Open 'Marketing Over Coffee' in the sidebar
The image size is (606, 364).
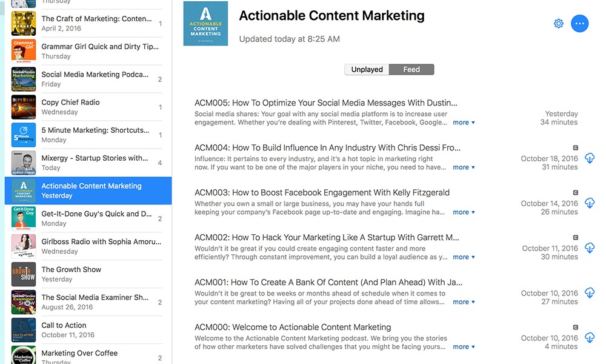(x=79, y=353)
